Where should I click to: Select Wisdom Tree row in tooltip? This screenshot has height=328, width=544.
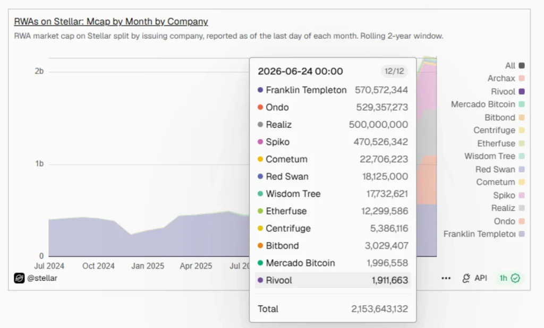[x=333, y=194]
